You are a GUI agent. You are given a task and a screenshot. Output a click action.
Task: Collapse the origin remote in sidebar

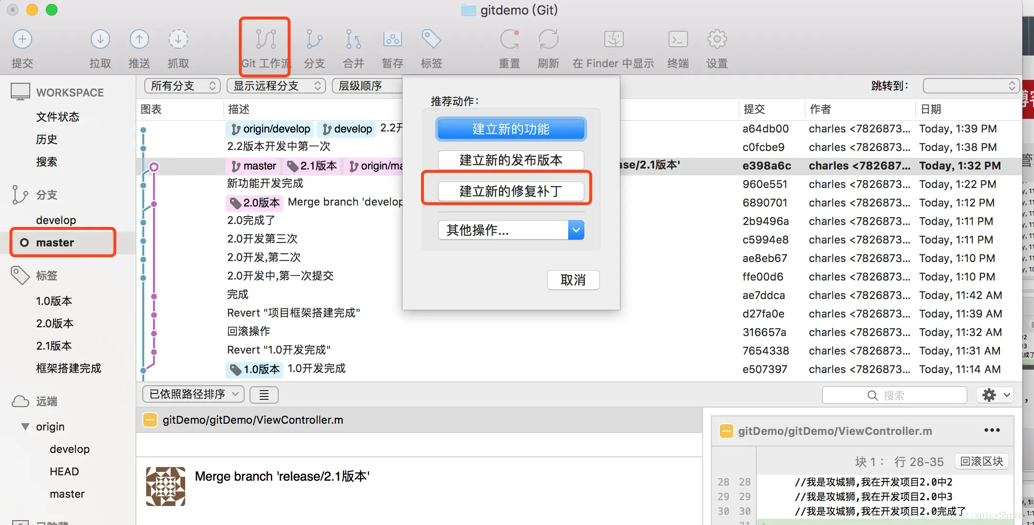click(x=26, y=427)
